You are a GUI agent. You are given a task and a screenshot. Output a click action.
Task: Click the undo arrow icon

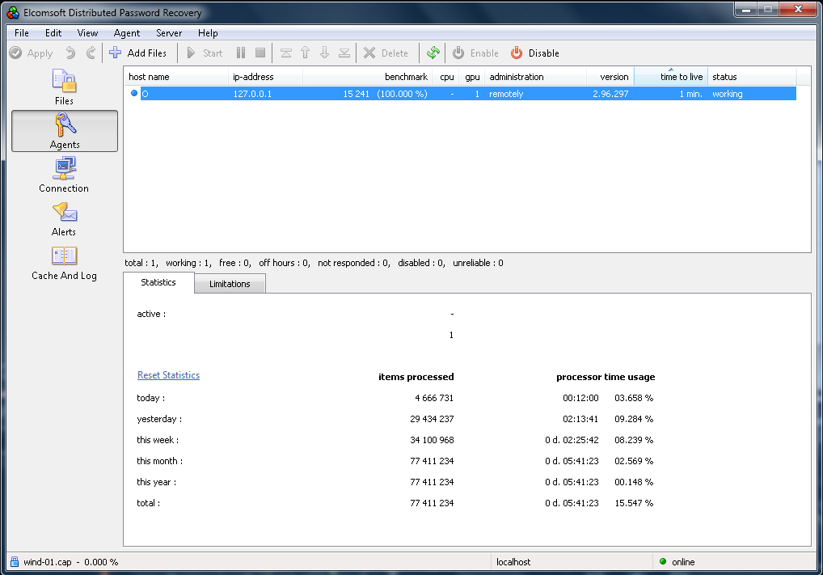70,53
